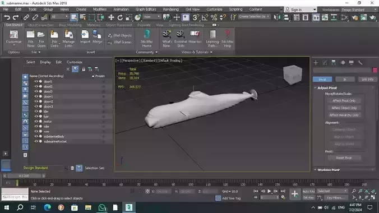
Task: Choose the Select Object tool
Action: 73,17
